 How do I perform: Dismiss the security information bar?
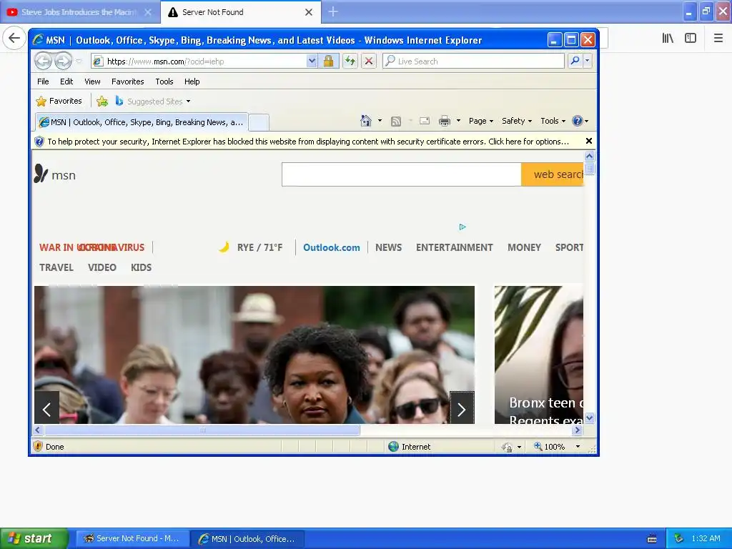589,141
